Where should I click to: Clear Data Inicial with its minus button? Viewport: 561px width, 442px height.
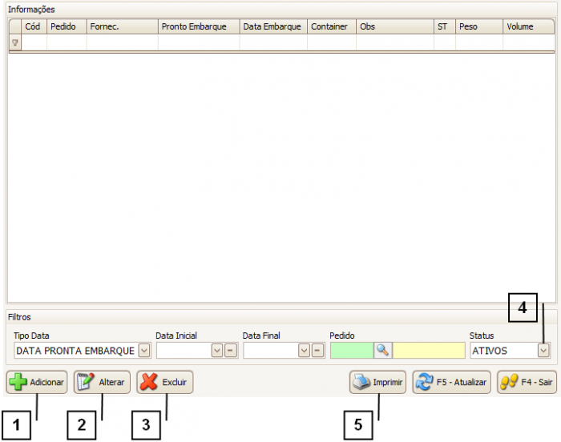pyautogui.click(x=229, y=350)
